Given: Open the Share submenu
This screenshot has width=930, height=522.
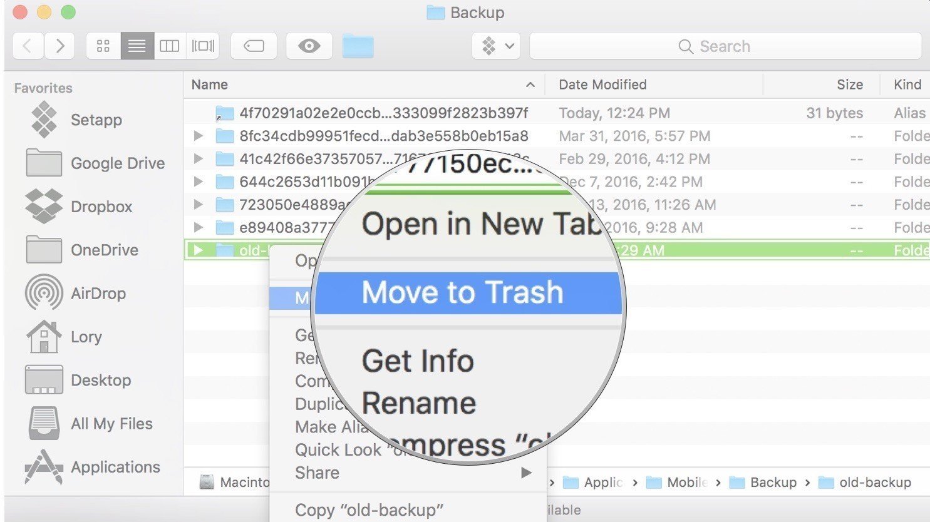Looking at the screenshot, I should click(x=408, y=473).
